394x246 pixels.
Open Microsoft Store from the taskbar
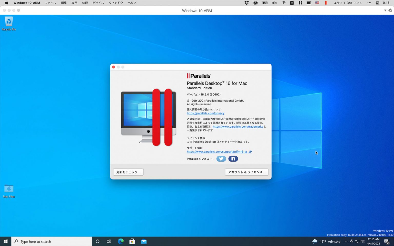tap(132, 241)
